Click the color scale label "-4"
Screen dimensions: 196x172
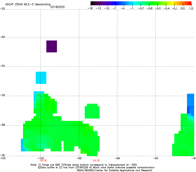(x=123, y=8)
